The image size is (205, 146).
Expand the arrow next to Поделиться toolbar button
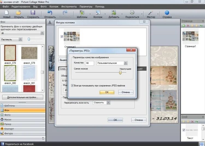pyautogui.click(x=142, y=14)
